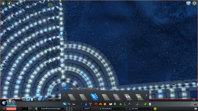Open the Electricity services menu
198x111 pixels.
click(x=82, y=104)
